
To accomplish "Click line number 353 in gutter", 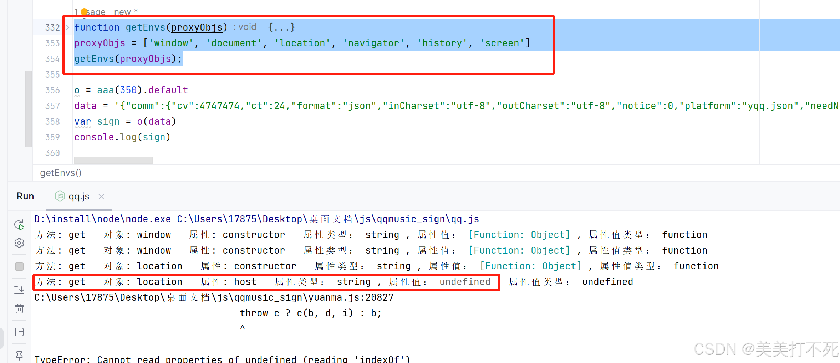I will [52, 43].
